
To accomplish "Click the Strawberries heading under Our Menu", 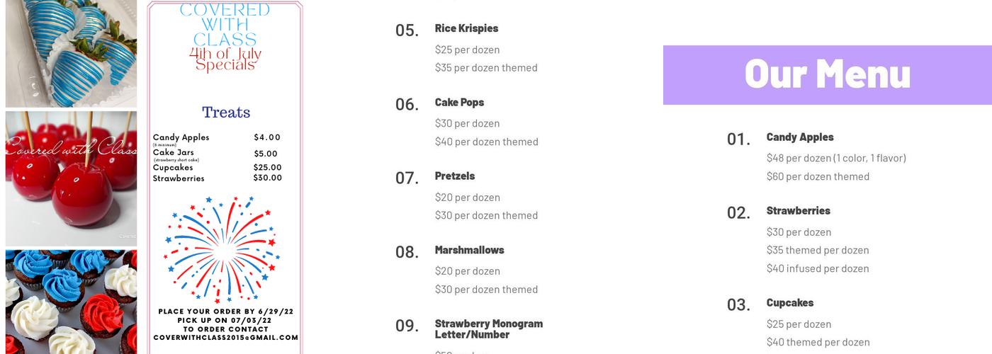I will (798, 211).
